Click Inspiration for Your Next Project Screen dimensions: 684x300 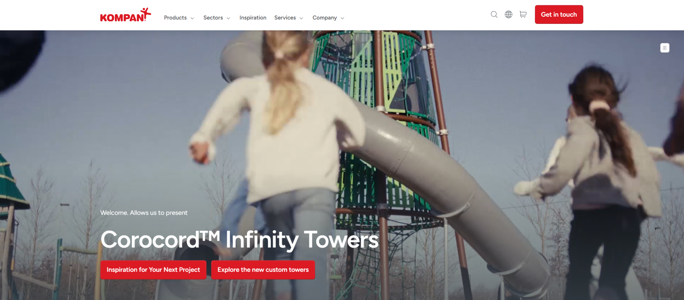pyautogui.click(x=153, y=270)
